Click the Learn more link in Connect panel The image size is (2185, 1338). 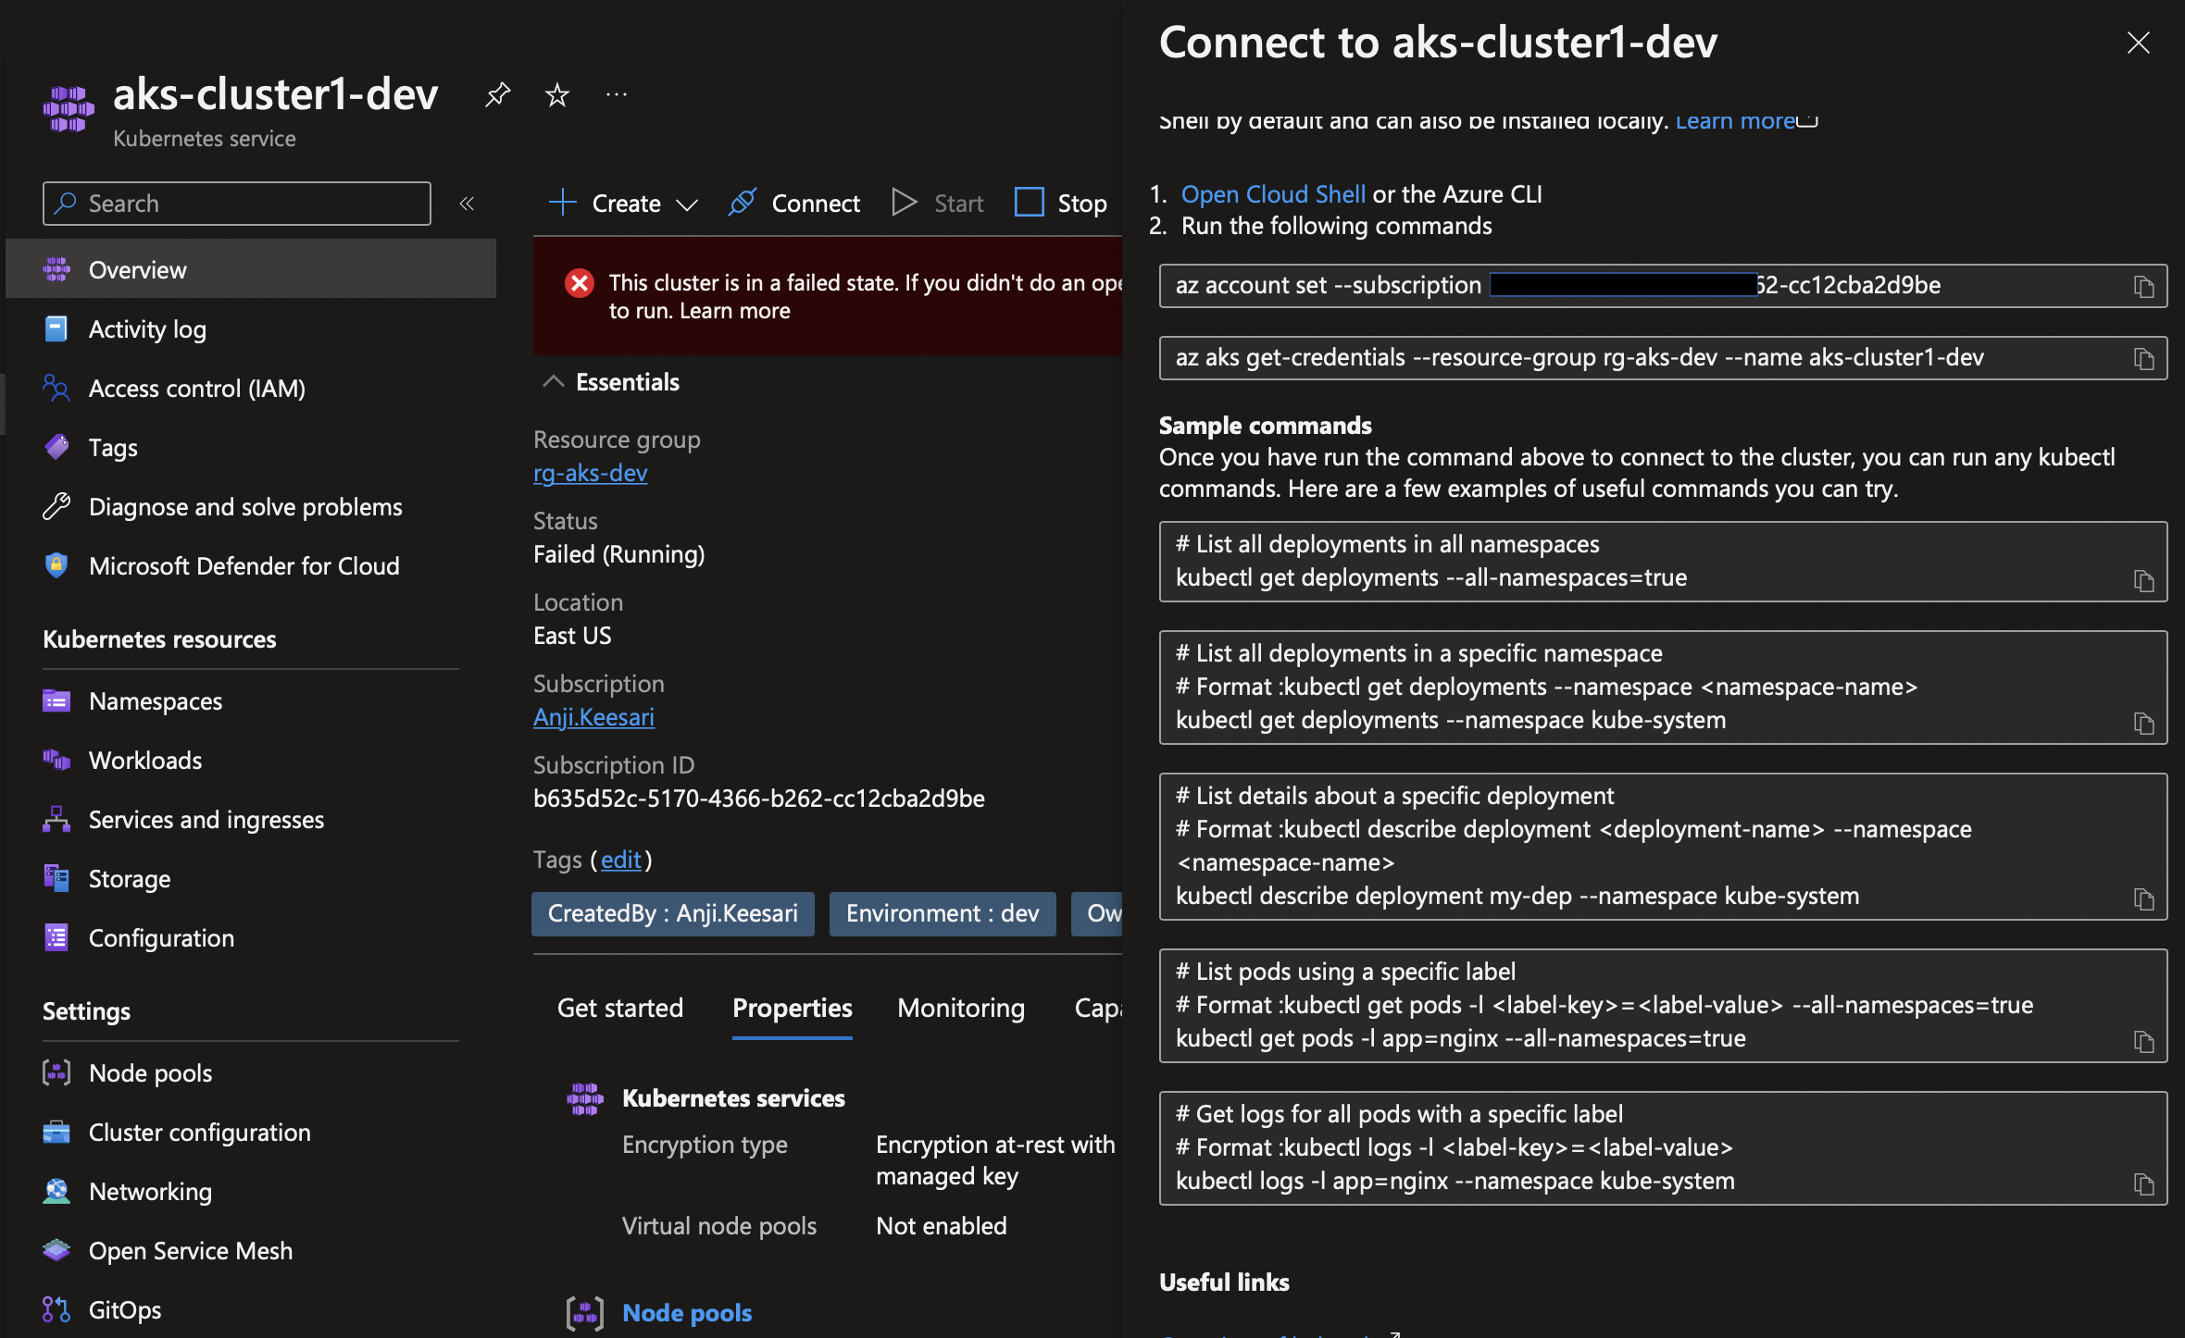(1735, 121)
